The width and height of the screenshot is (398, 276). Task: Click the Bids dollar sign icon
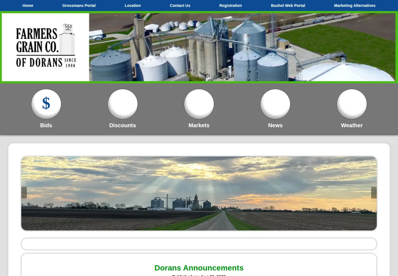[x=46, y=104]
